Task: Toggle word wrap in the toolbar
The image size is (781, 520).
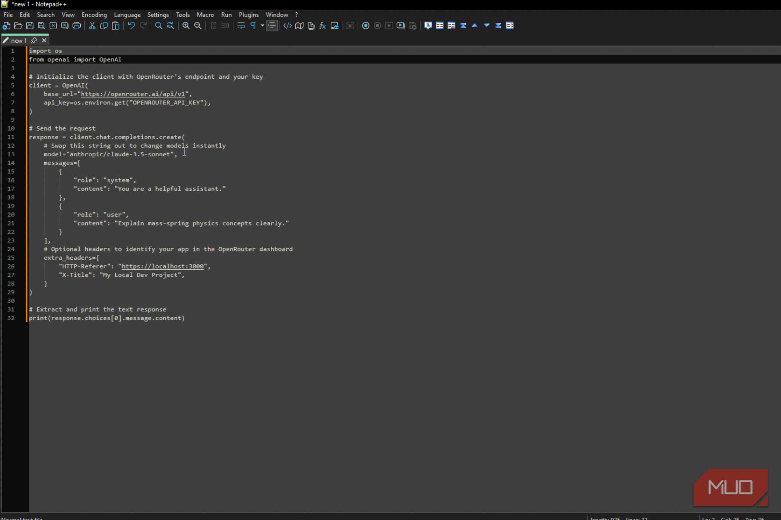Action: click(241, 26)
